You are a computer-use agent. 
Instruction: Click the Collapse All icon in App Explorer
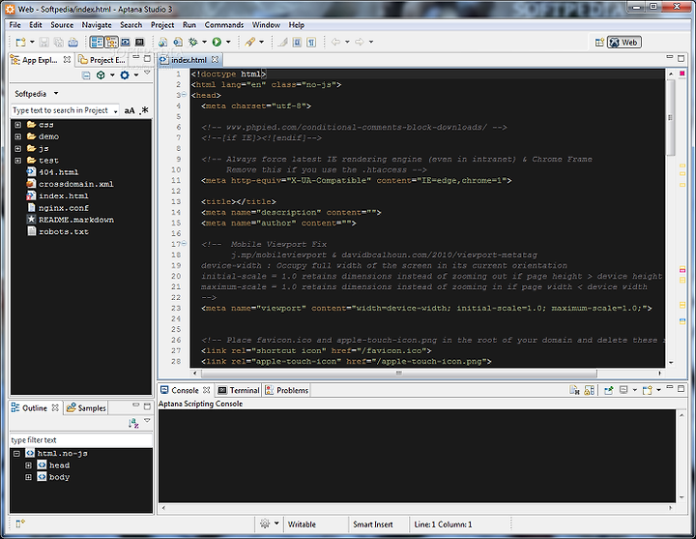click(86, 75)
